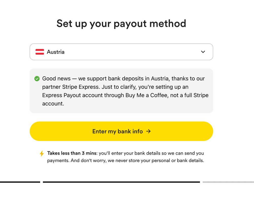
Task: Select the first dark progress bar segment
Action: pos(20,182)
